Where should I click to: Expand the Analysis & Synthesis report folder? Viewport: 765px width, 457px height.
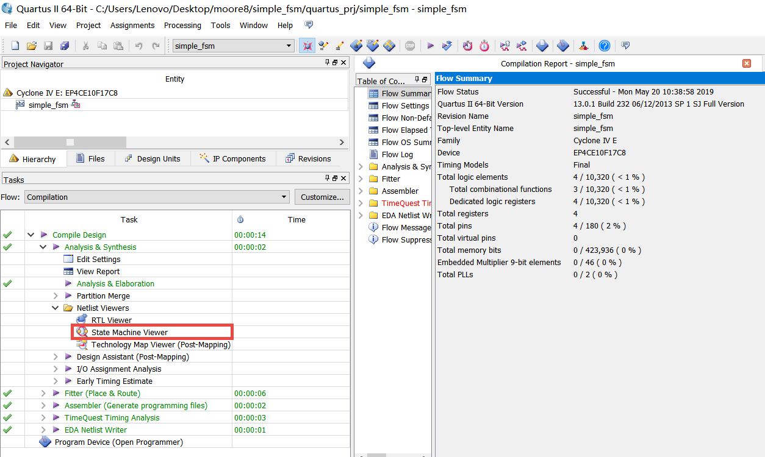pos(361,166)
